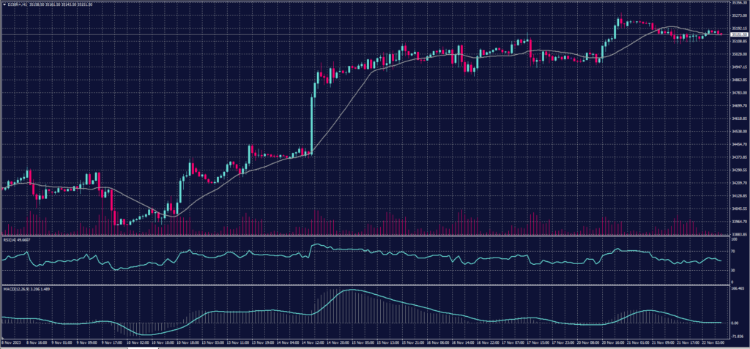Click the DJ30 H1 symbol title text

tap(16, 4)
